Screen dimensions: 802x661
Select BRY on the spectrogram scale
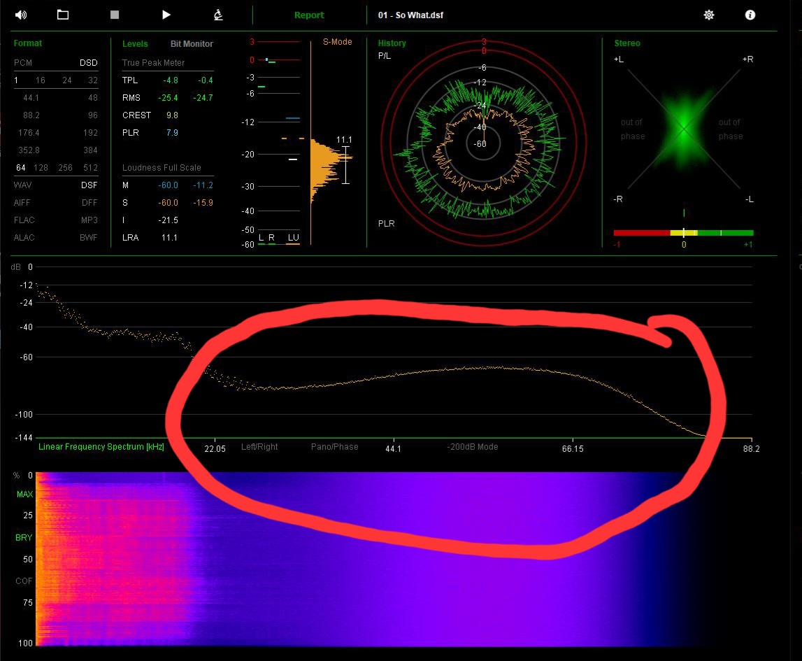coord(24,539)
